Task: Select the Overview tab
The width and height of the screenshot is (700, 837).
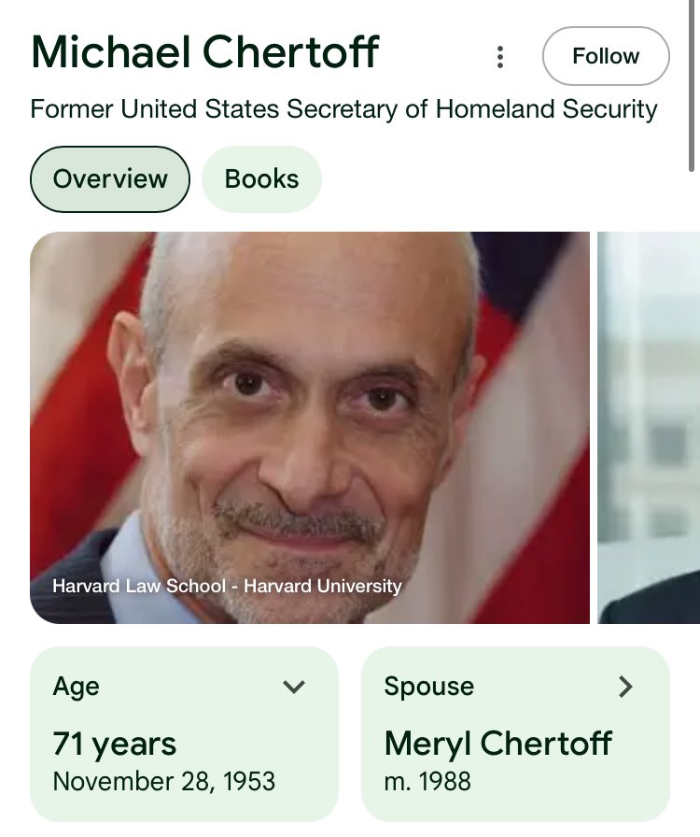Action: point(110,178)
